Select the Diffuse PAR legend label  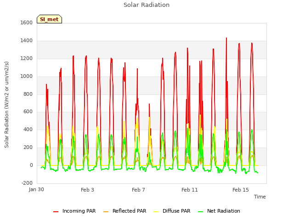(176, 211)
